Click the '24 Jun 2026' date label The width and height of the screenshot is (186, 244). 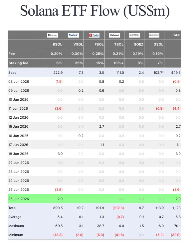click(19, 181)
